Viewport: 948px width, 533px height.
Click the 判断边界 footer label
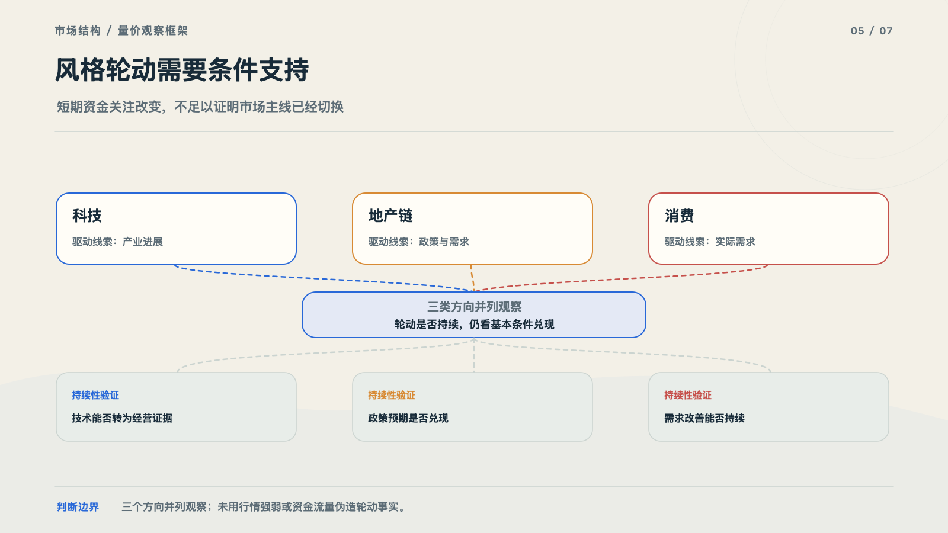pos(78,507)
